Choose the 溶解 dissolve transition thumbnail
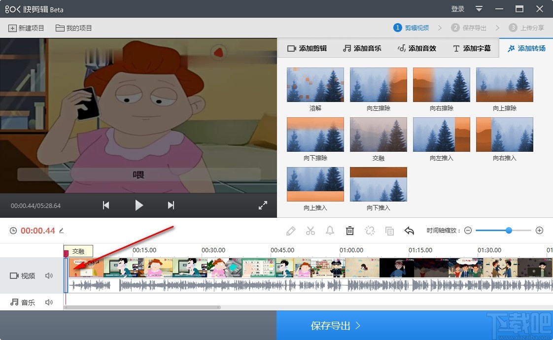This screenshot has height=340, width=553. pos(315,85)
